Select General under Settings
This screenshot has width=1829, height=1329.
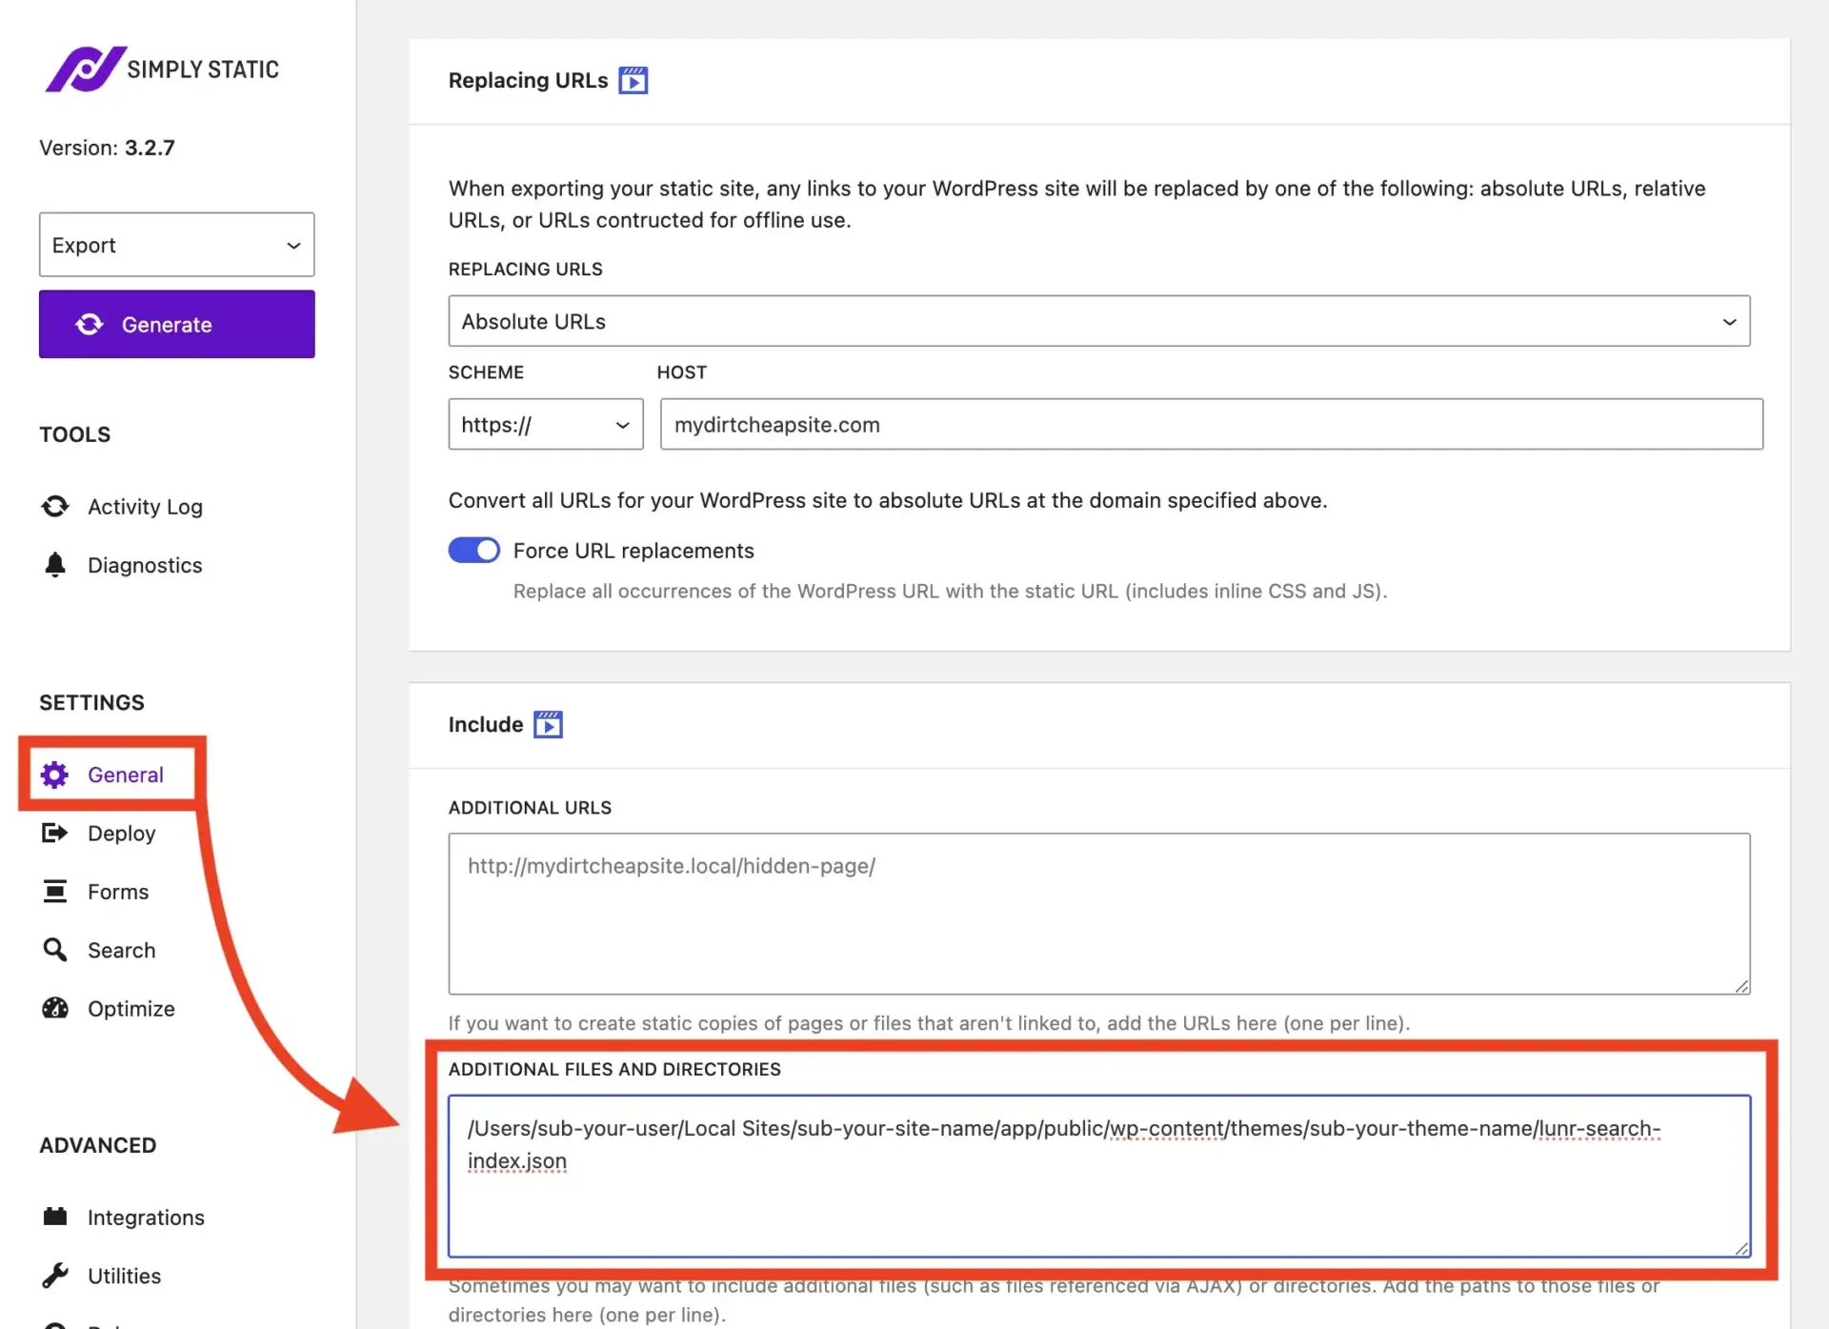click(126, 775)
